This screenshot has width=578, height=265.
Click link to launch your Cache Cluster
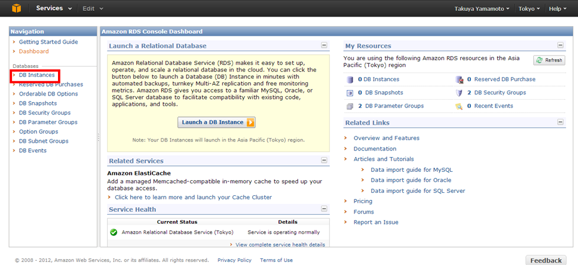click(193, 198)
